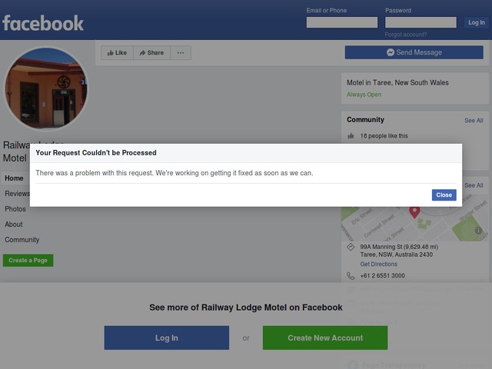The width and height of the screenshot is (492, 369).
Task: Click the Like thumbs-up button
Action: tap(117, 53)
